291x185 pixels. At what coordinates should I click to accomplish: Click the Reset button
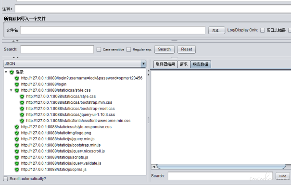click(x=187, y=49)
